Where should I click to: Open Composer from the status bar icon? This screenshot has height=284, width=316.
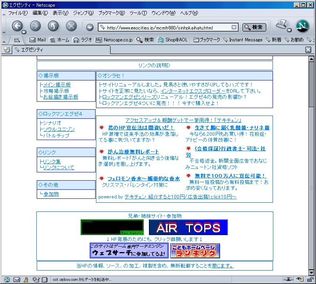36,280
